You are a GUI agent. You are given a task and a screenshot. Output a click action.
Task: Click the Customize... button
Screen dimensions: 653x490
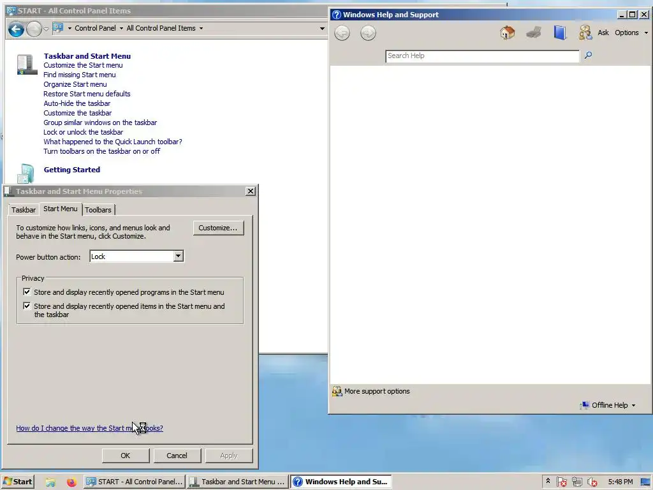218,228
